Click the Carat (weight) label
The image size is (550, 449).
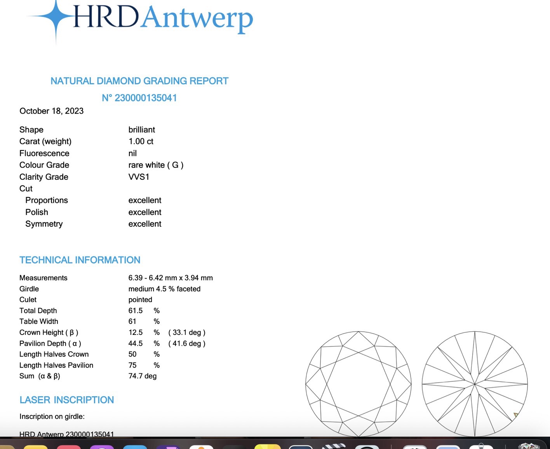45,141
